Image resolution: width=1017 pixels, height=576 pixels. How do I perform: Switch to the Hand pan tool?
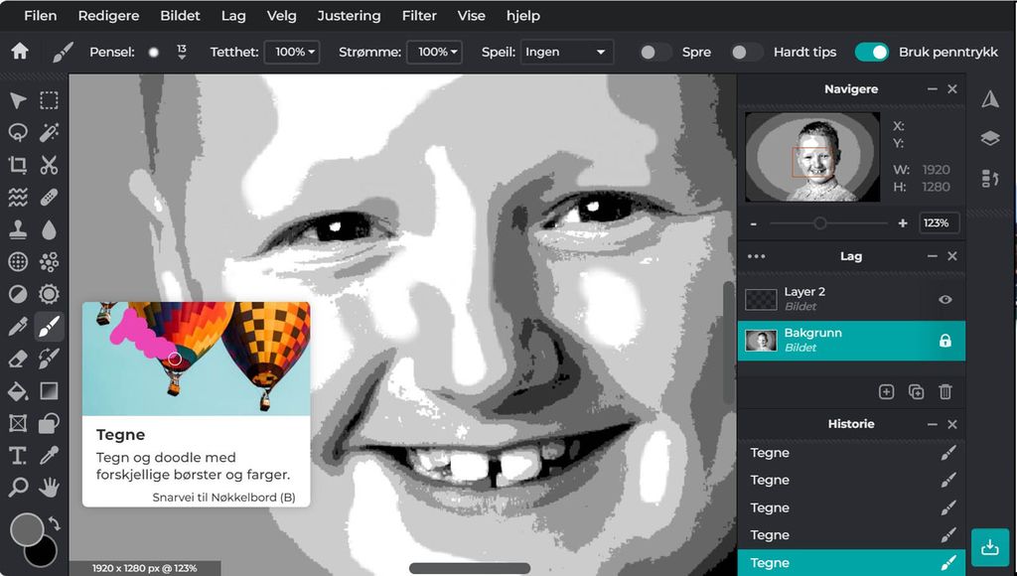pyautogui.click(x=49, y=488)
